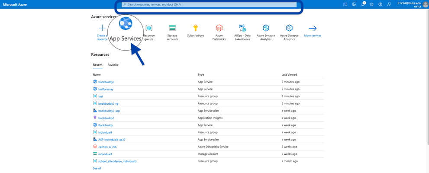
Task: Open the bookbuddy3 App Service link
Action: click(106, 82)
